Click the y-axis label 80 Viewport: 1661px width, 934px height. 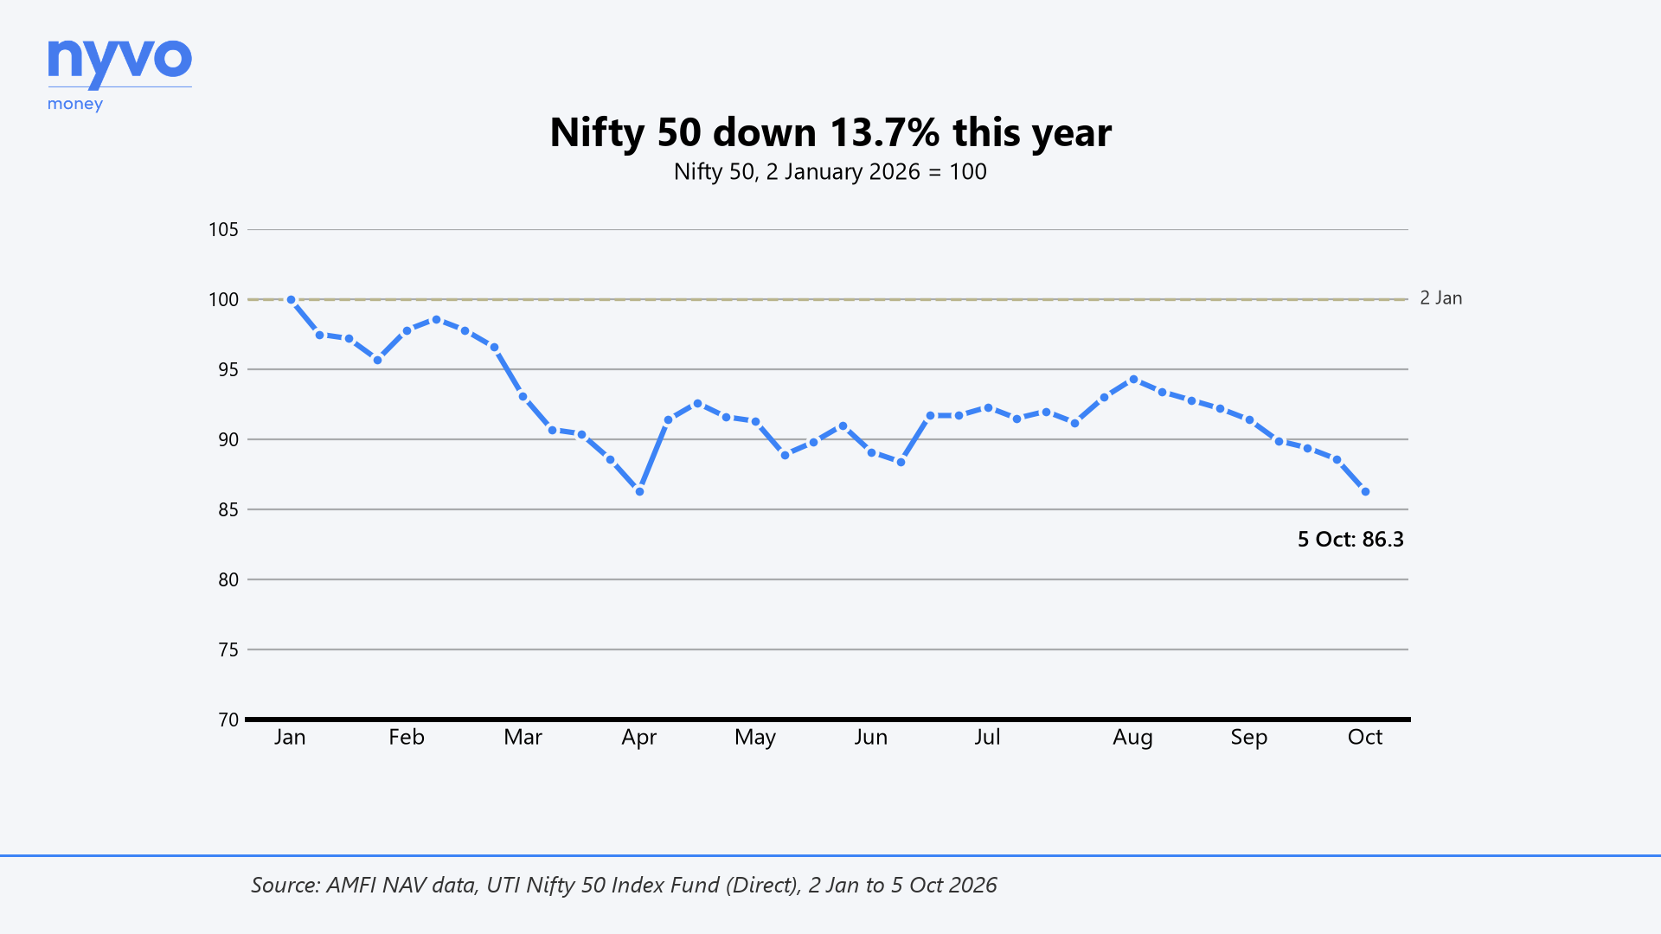[x=228, y=580]
